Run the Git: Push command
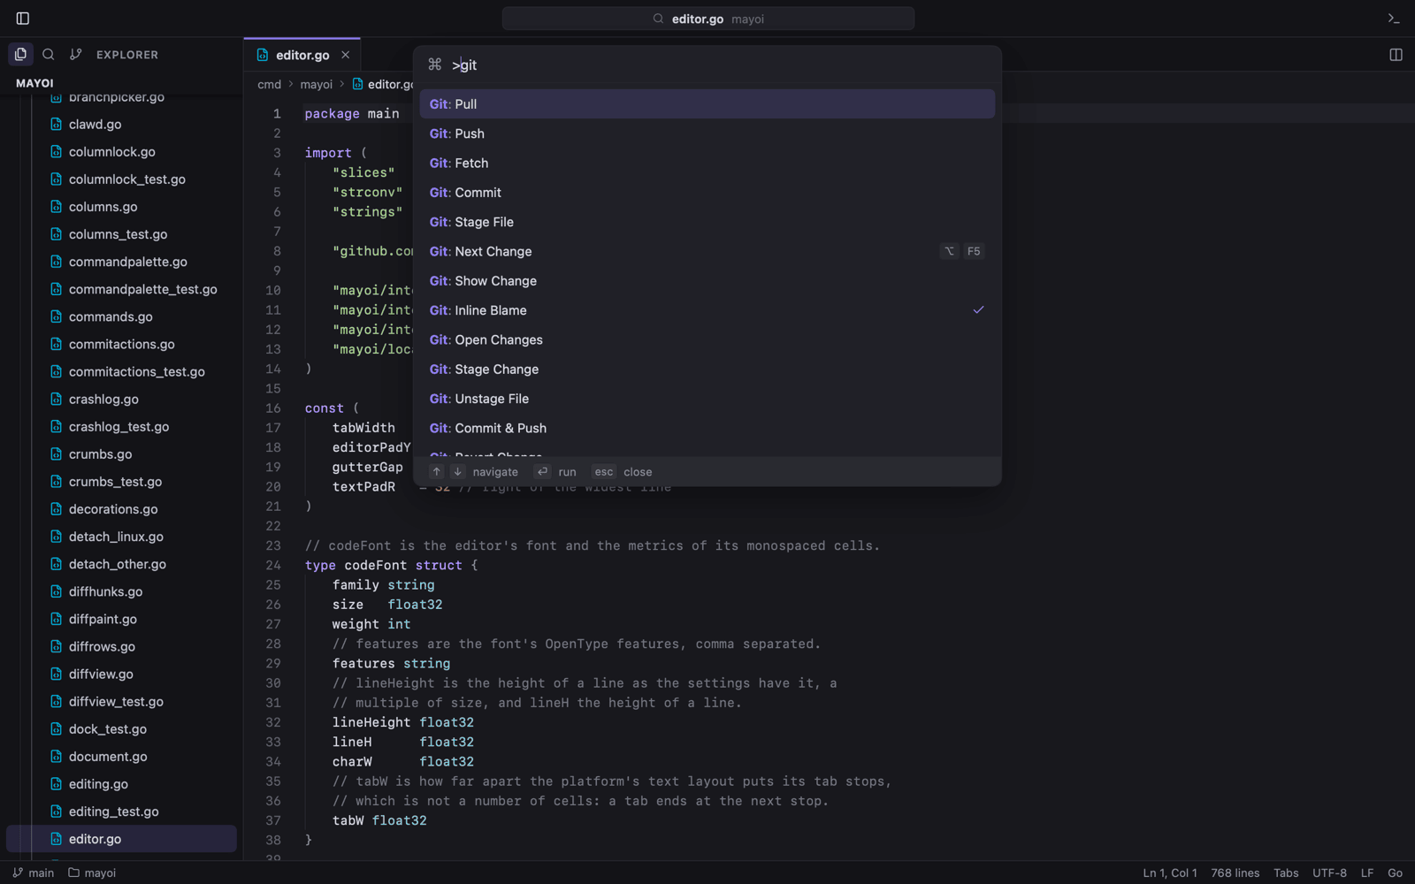 707,133
